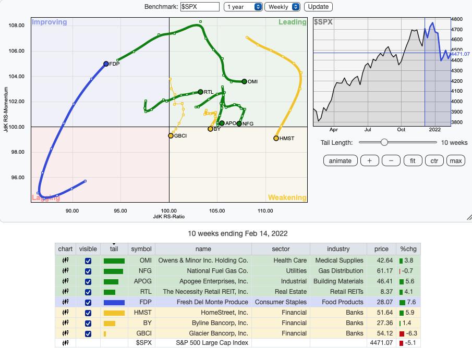Toggle the visible checkbox for RTL
Viewport: 472px width, 348px height.
[x=88, y=292]
